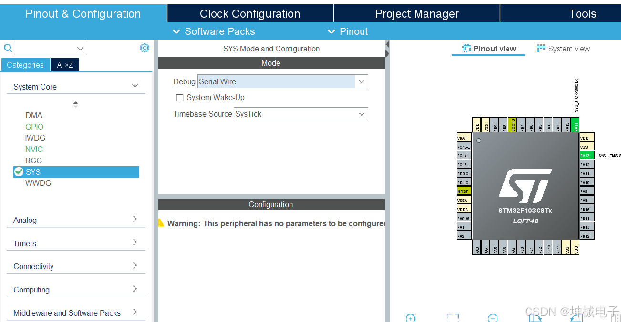Open the Software Packs menu

click(214, 31)
